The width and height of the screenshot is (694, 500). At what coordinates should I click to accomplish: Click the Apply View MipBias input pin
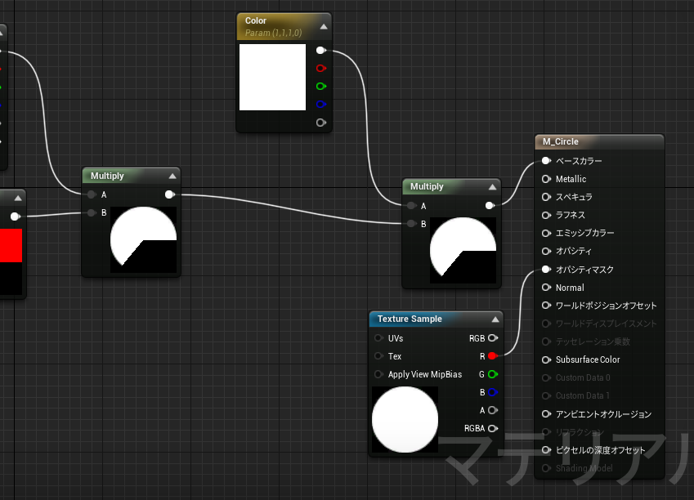tap(378, 374)
